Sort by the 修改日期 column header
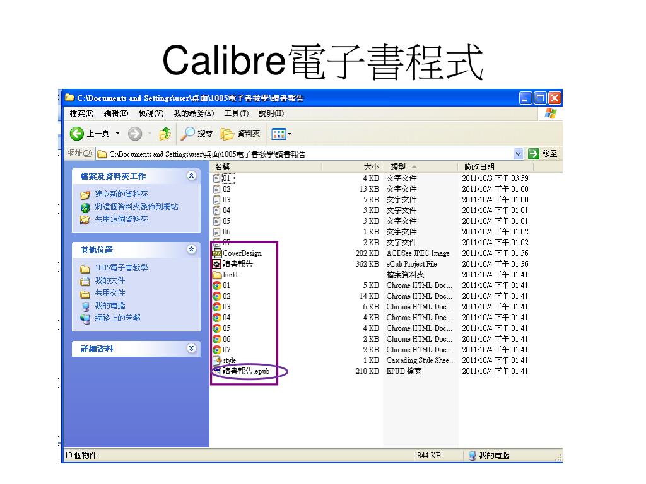Image resolution: width=646 pixels, height=484 pixels. coord(496,166)
